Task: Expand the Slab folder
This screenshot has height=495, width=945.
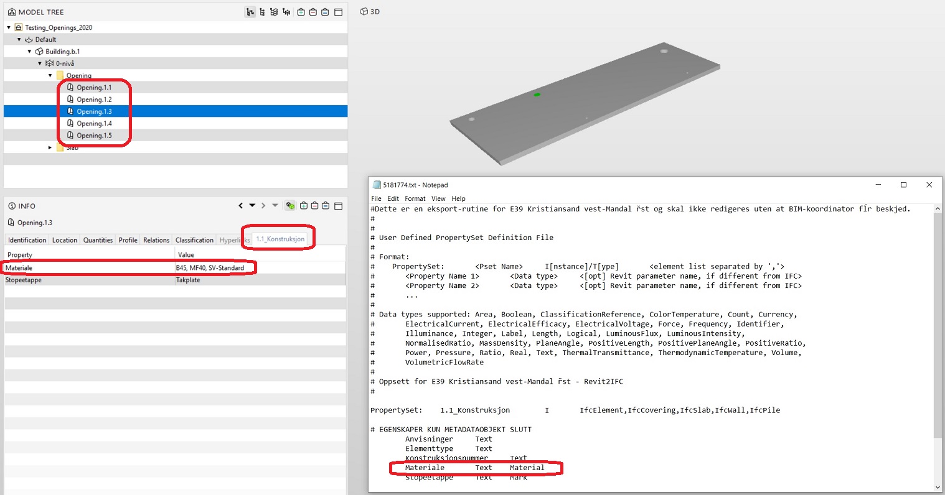Action: coord(50,147)
